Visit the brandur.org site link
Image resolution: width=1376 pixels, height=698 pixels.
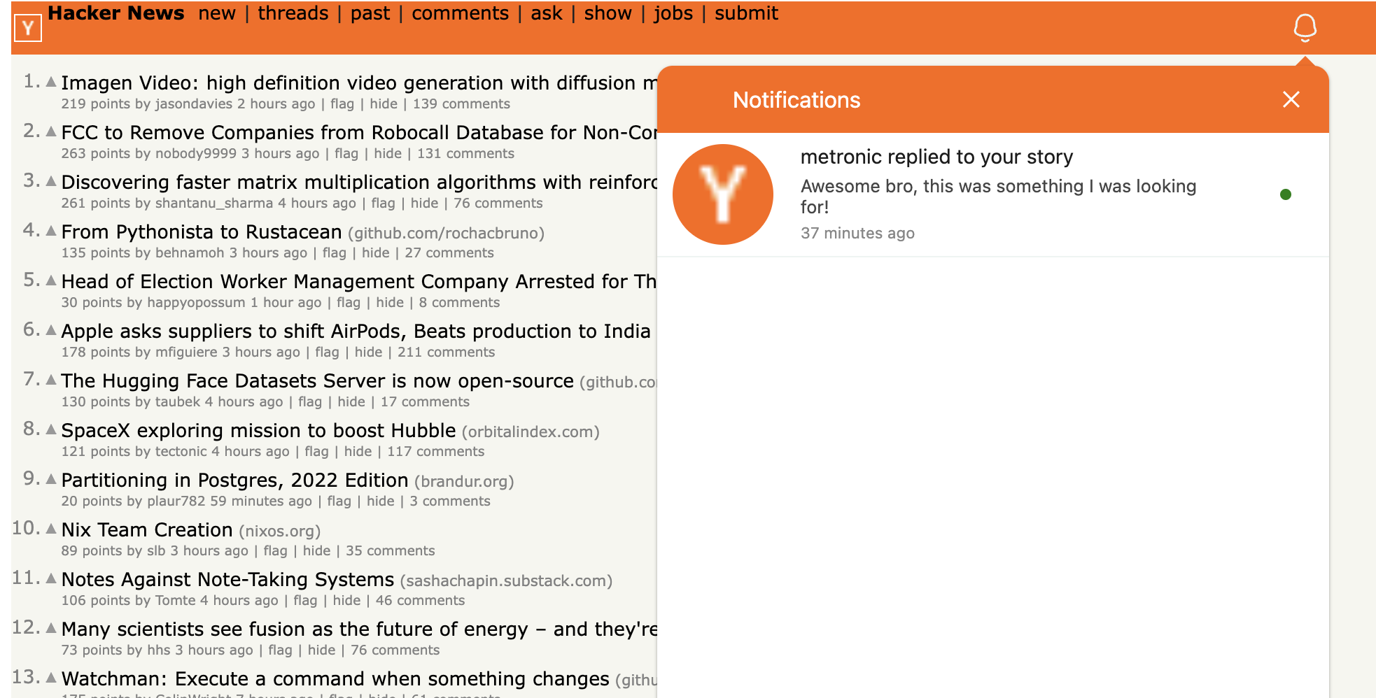pyautogui.click(x=464, y=481)
